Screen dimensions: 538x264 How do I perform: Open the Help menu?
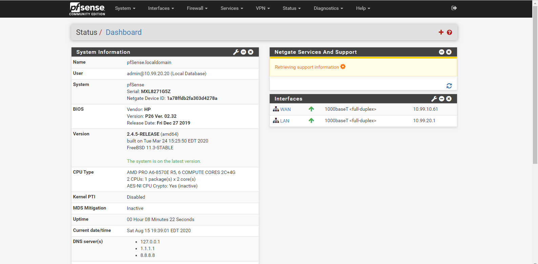click(x=363, y=8)
